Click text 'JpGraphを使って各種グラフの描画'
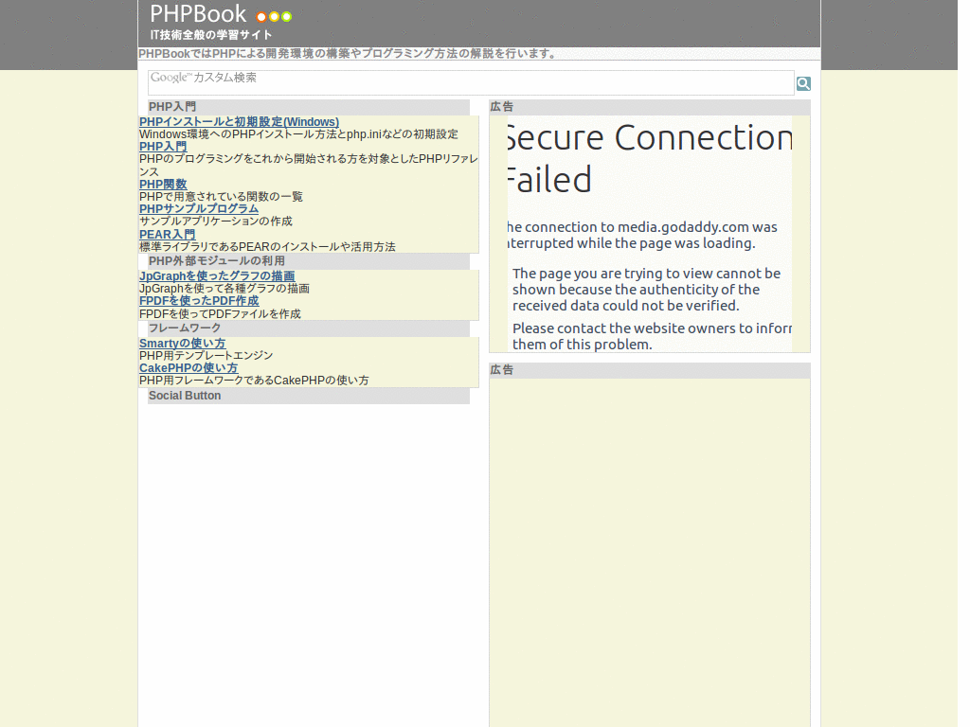Image resolution: width=970 pixels, height=727 pixels. (x=225, y=289)
